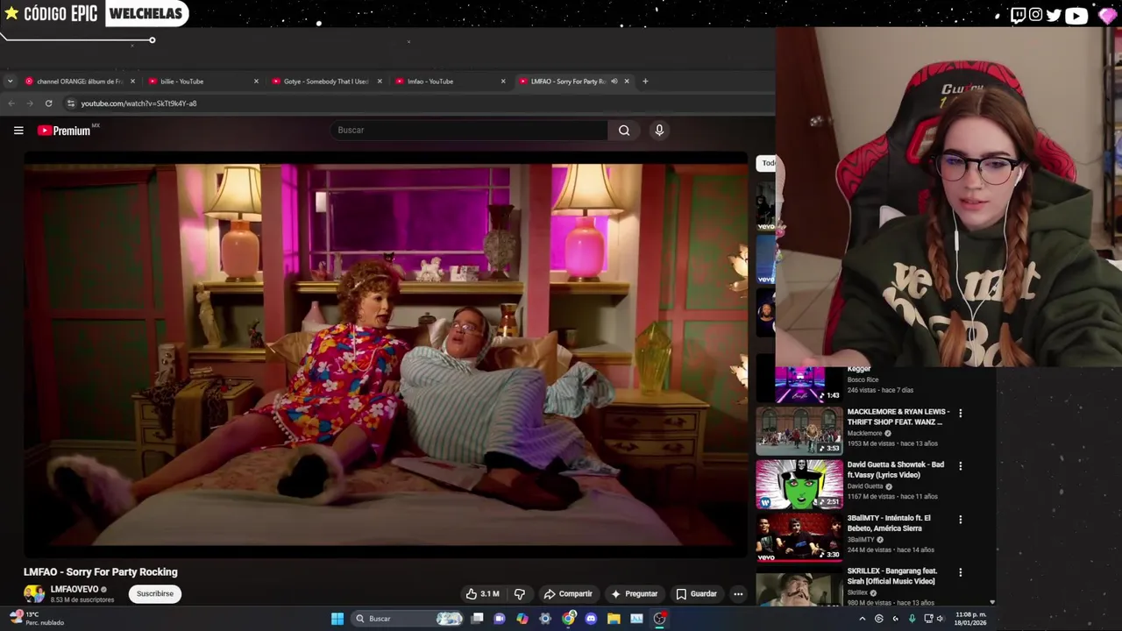This screenshot has width=1122, height=631.
Task: Open the weather widget showing 13°C
Action: pyautogui.click(x=35, y=619)
